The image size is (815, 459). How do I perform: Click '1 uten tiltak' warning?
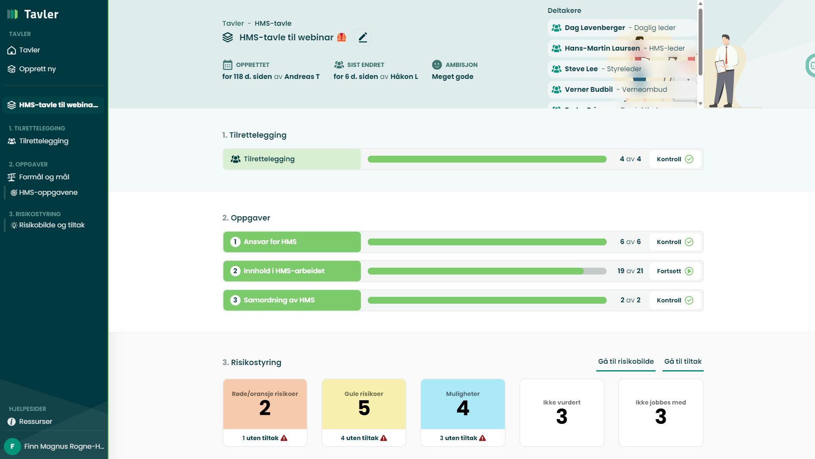click(x=265, y=438)
